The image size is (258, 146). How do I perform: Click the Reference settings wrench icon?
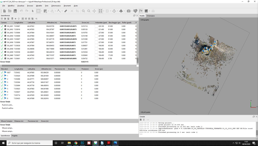click(x=36, y=19)
